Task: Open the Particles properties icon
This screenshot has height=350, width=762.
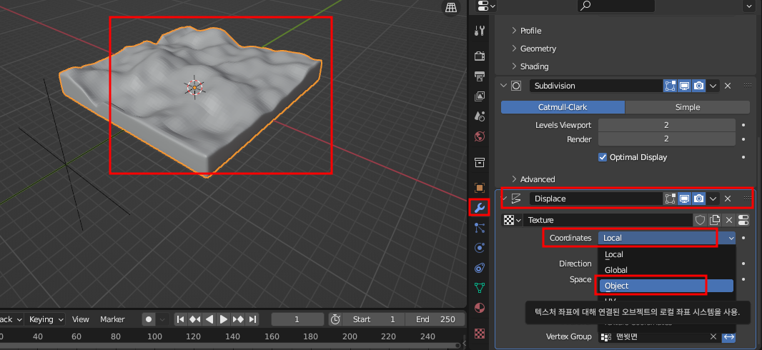Action: [480, 228]
